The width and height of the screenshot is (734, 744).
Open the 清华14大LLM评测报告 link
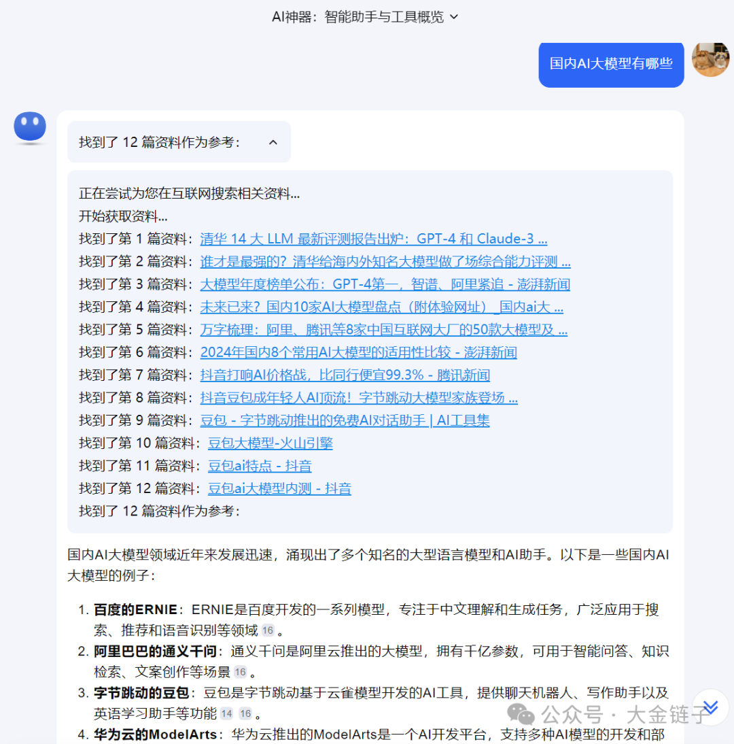[x=374, y=239]
